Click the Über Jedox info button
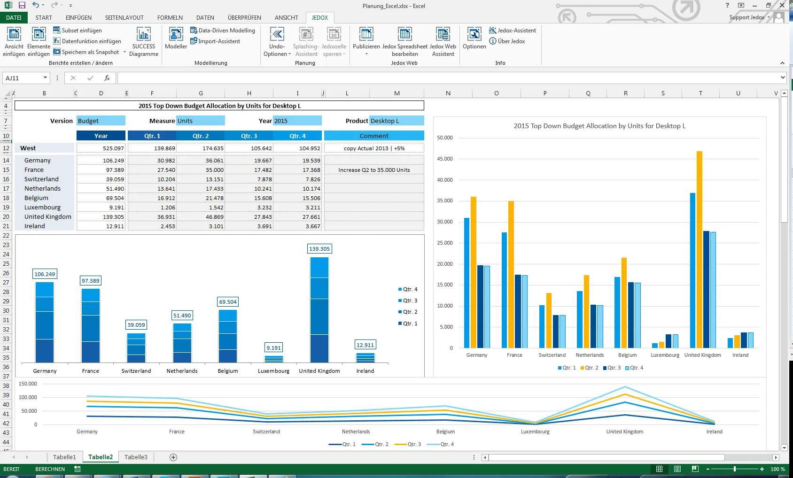Screen dimensions: 793x478 [x=507, y=41]
